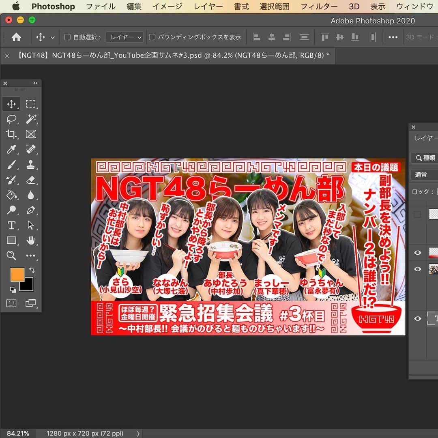Switch to the NGT48らーめん部 document tab

click(173, 56)
